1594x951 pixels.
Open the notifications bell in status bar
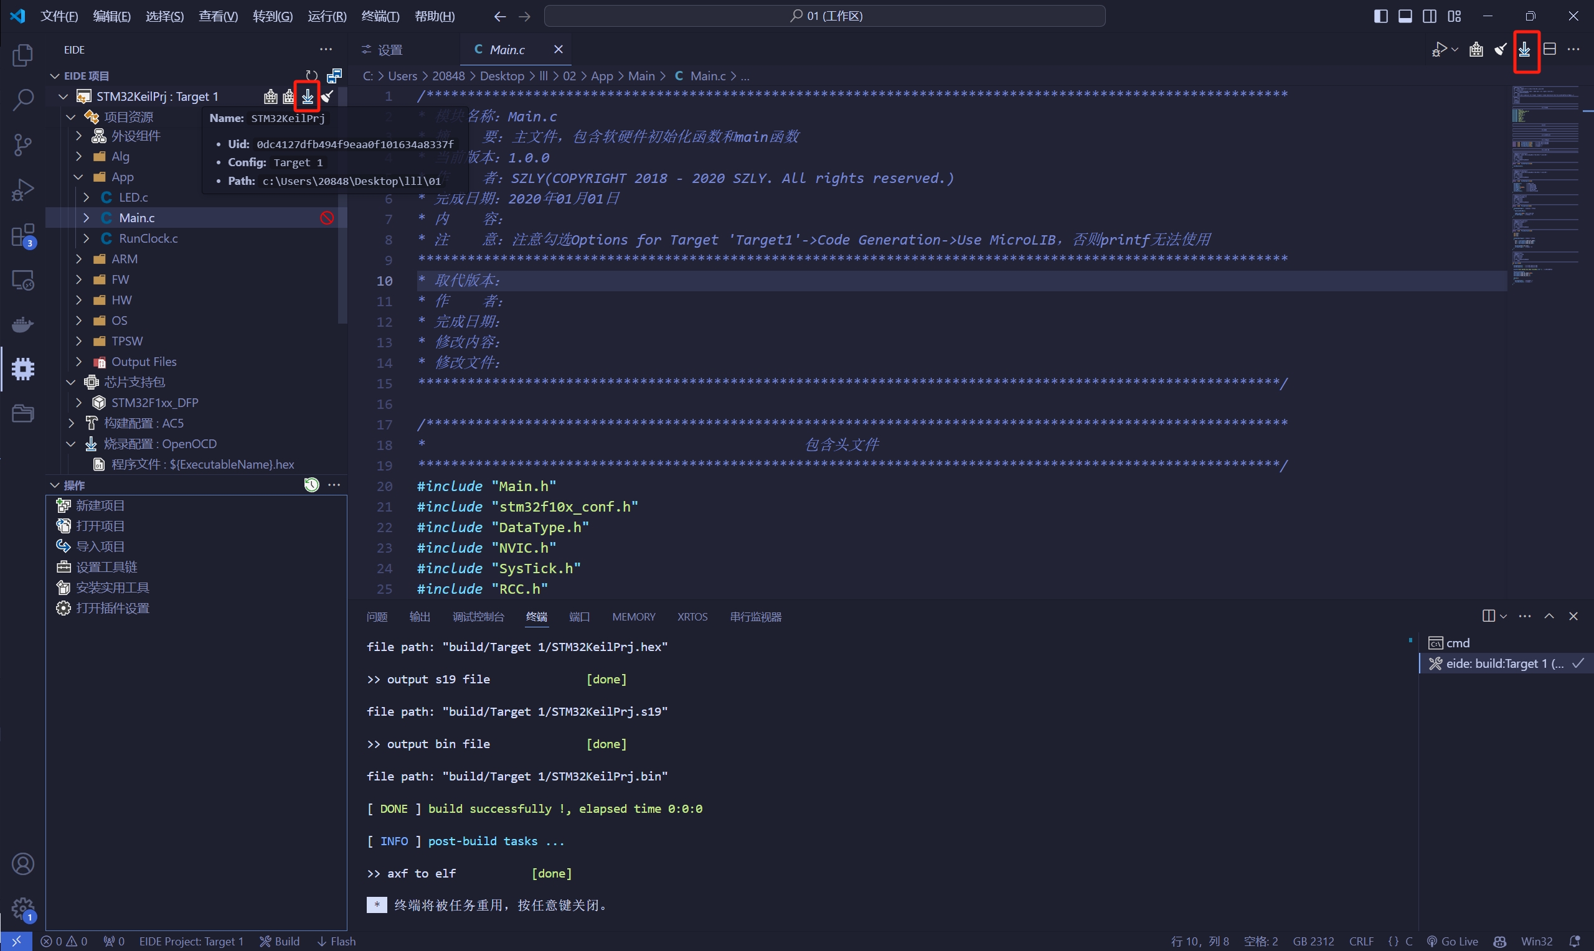(1575, 942)
